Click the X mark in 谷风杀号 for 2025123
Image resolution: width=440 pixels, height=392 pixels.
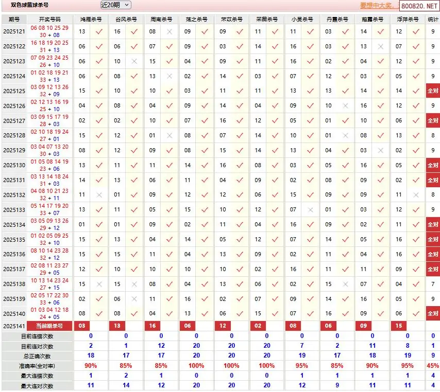[134, 61]
